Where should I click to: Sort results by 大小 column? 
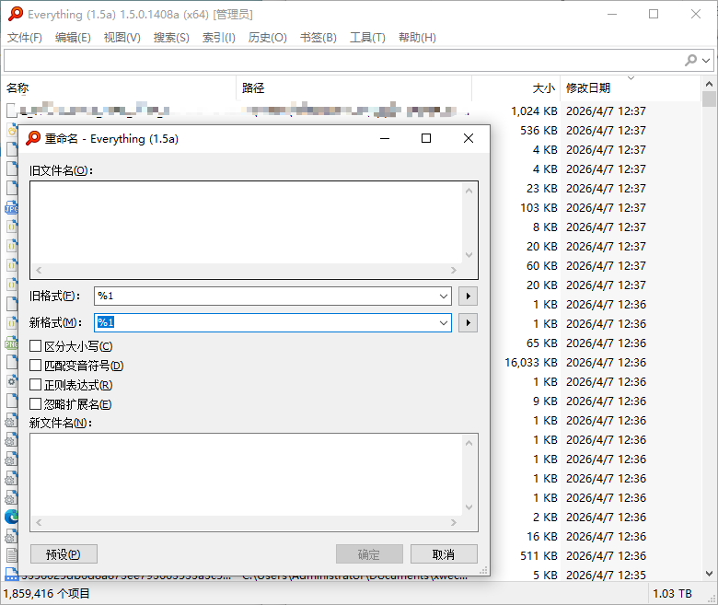pos(516,87)
